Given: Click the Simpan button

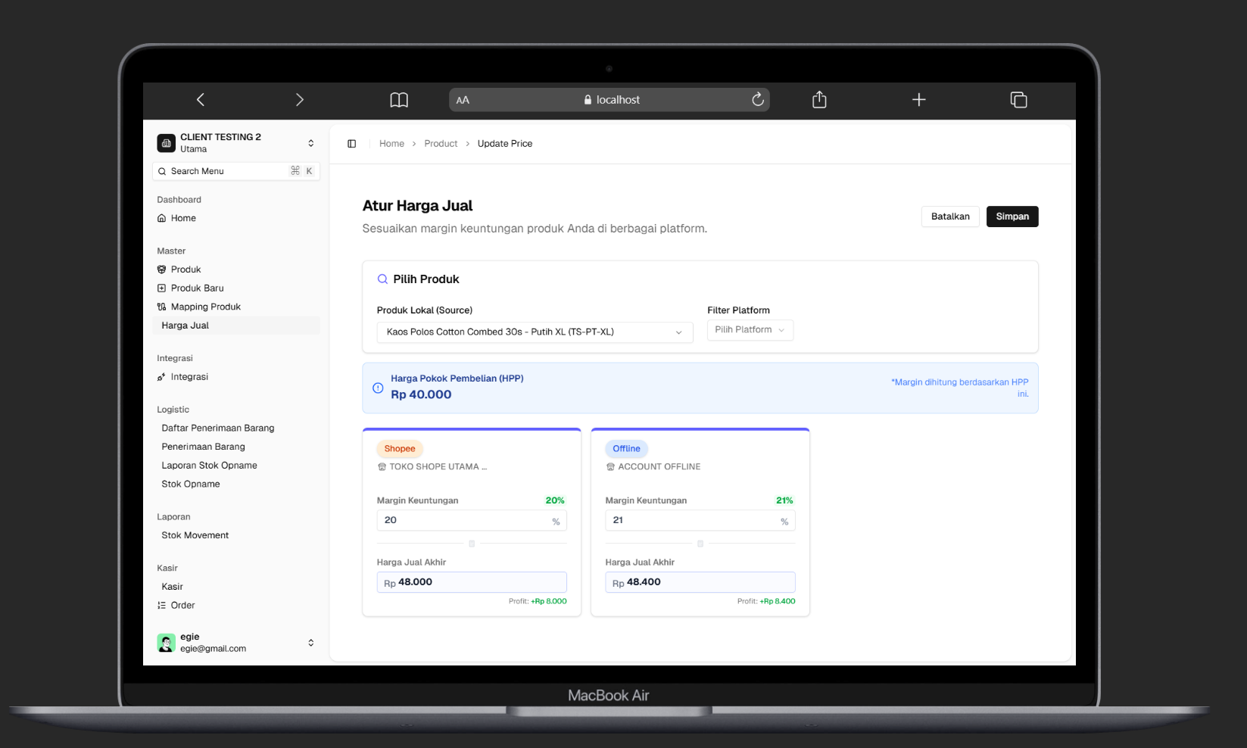Looking at the screenshot, I should [1012, 217].
